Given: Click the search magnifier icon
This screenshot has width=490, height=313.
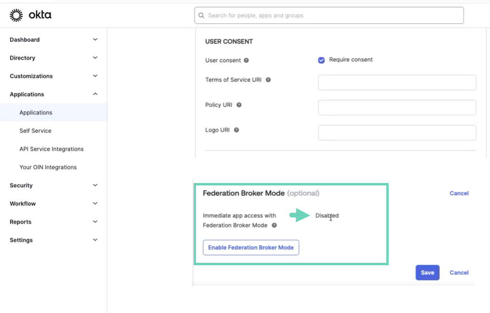Looking at the screenshot, I should [x=201, y=15].
